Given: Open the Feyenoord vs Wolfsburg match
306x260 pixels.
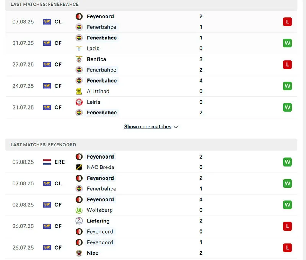Looking at the screenshot, I should pos(153,205).
